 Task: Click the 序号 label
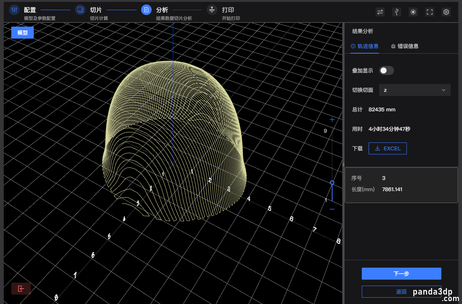click(x=357, y=178)
